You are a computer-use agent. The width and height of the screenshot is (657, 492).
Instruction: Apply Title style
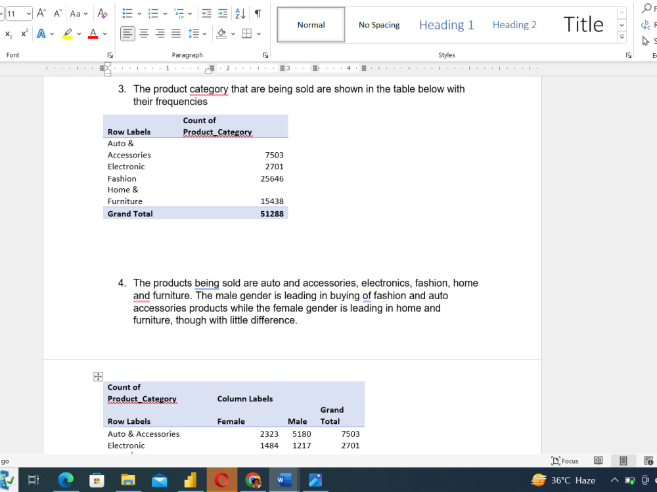pyautogui.click(x=583, y=25)
